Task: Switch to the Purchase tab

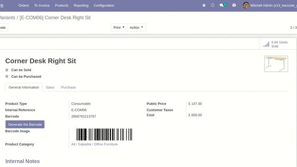Action: tap(68, 87)
